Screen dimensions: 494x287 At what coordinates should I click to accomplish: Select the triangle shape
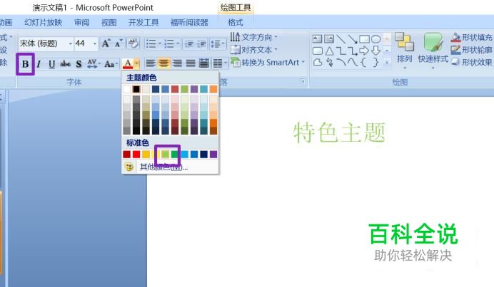pos(329,51)
